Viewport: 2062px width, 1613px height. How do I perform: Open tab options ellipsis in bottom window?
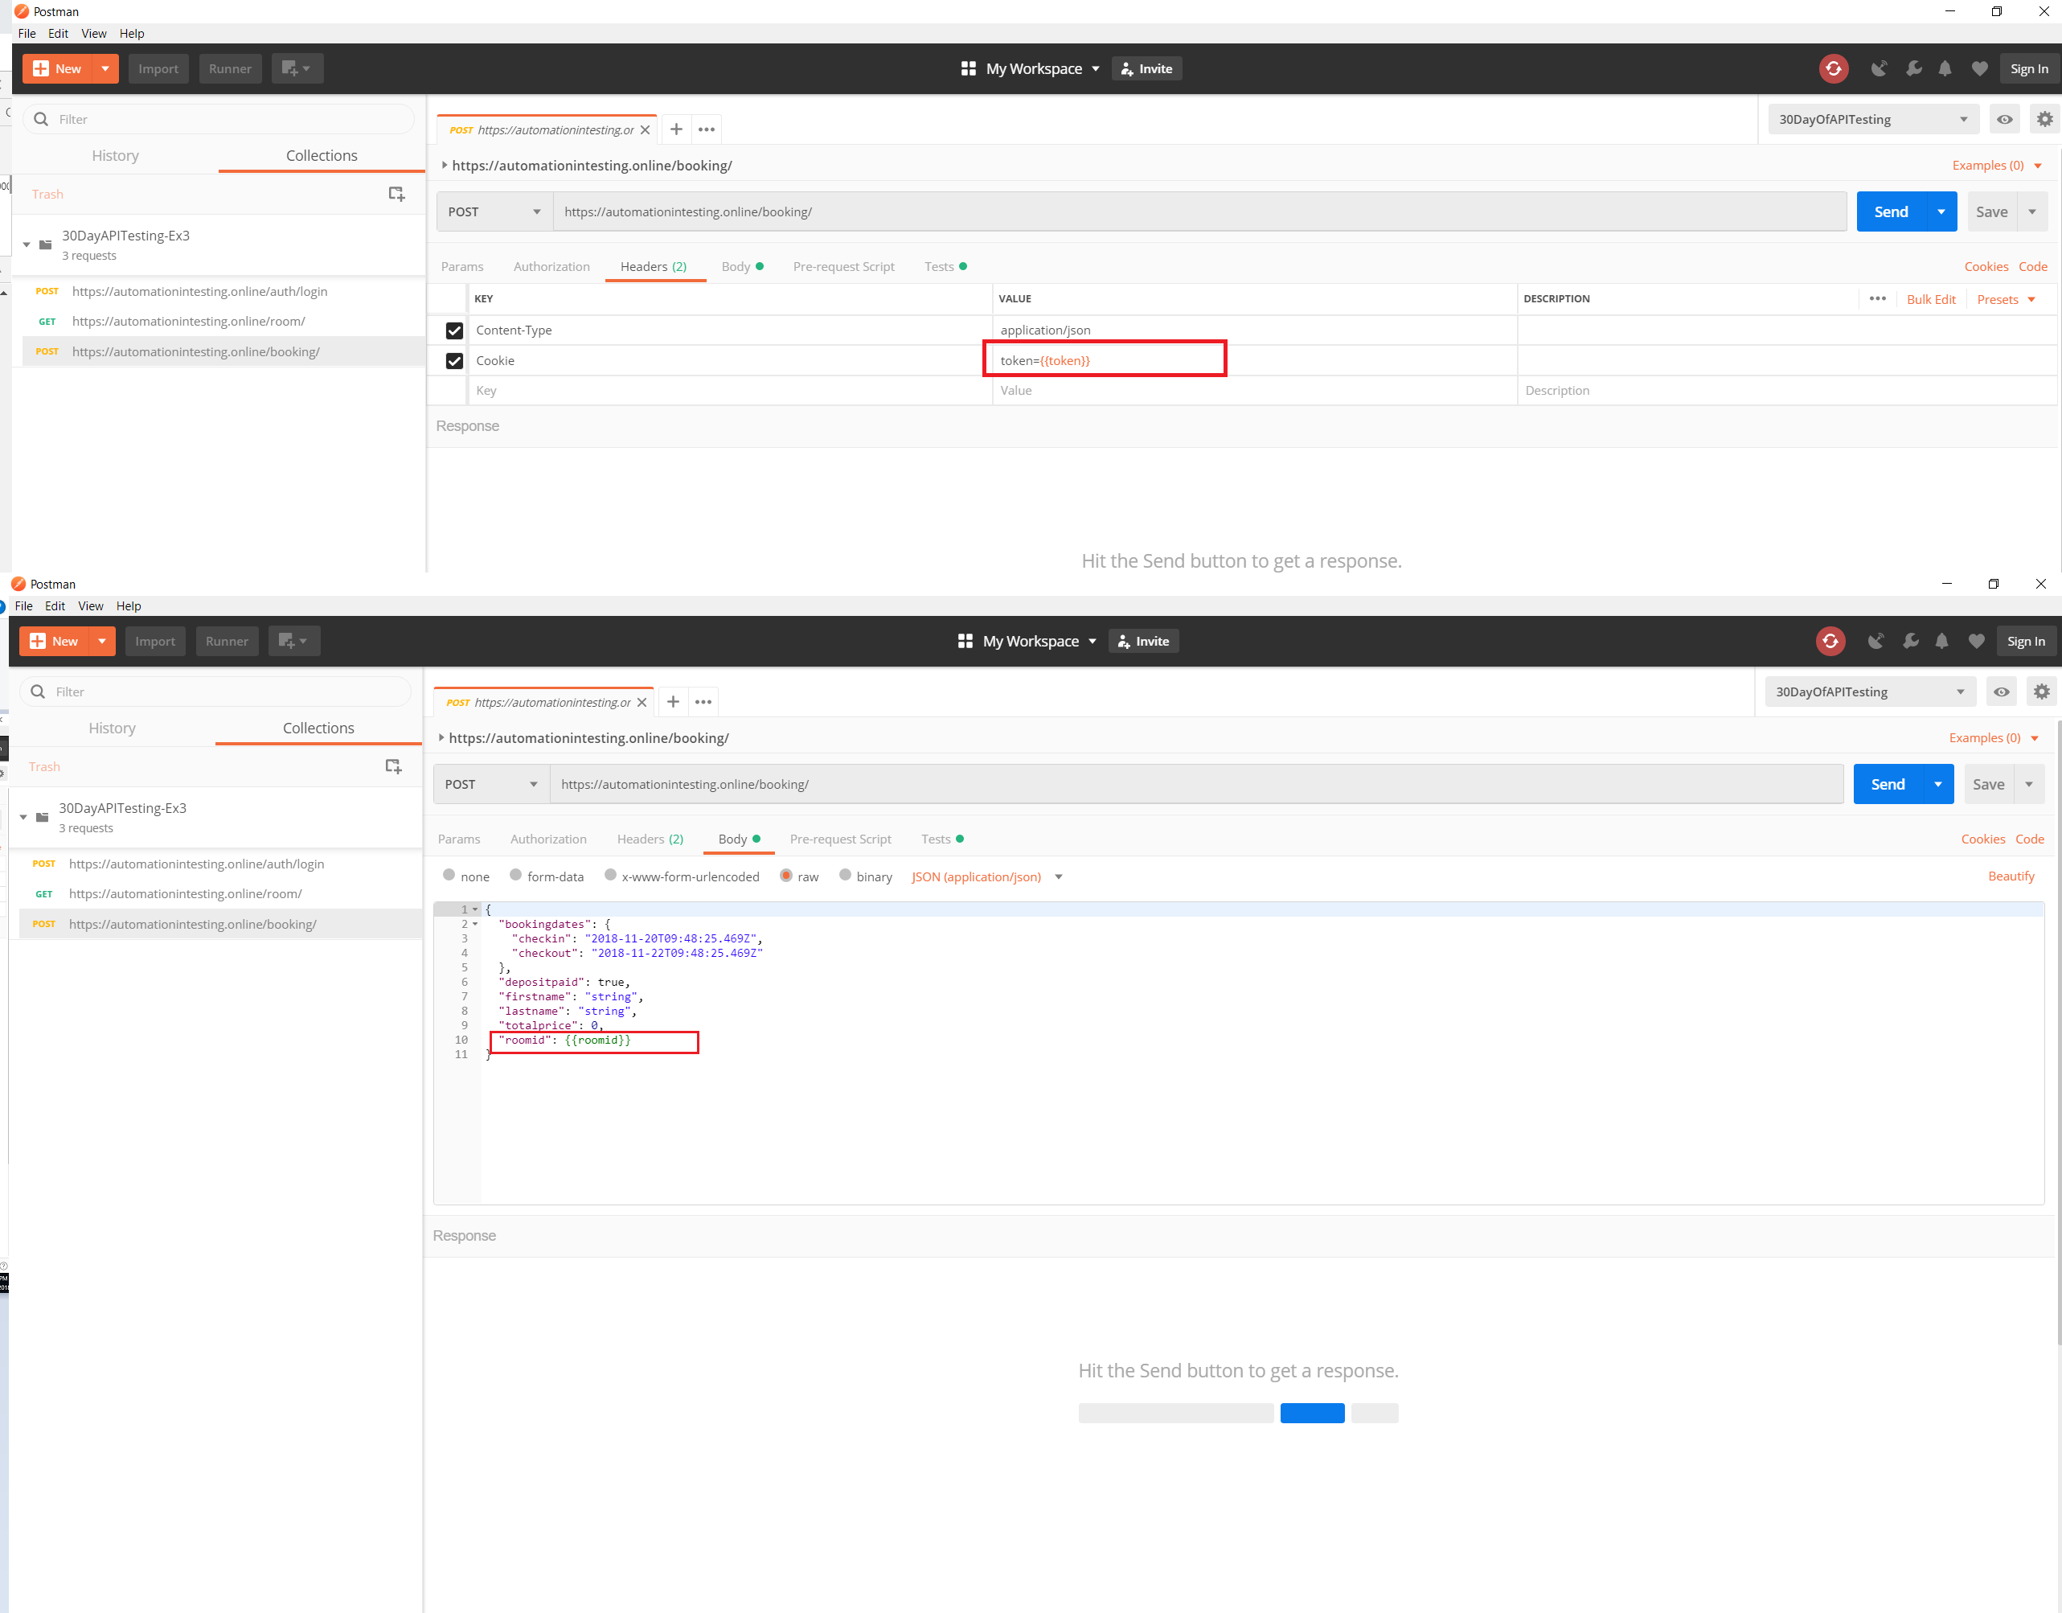pyautogui.click(x=703, y=702)
